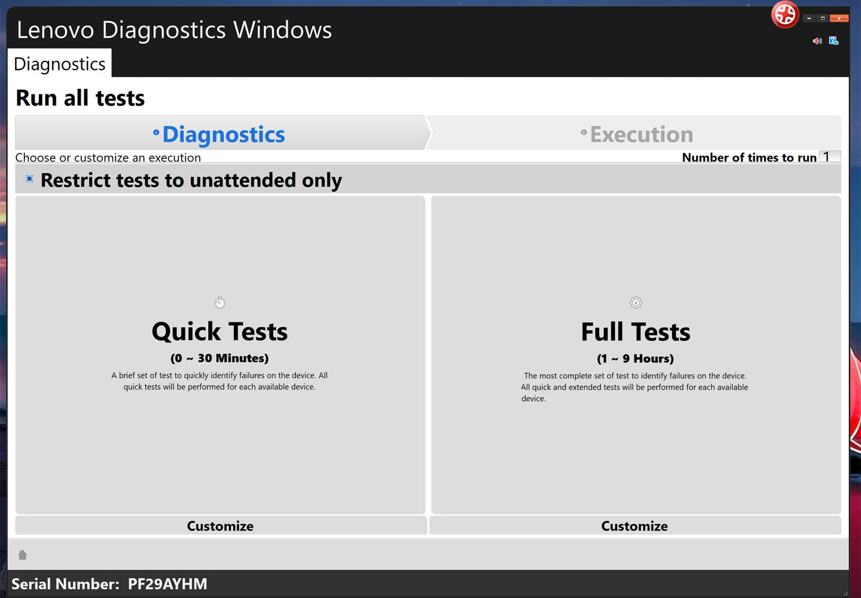Click the bullet icon beside Execution step
This screenshot has width=861, height=598.
(584, 133)
